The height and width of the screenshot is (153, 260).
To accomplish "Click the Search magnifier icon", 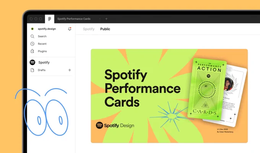I will coord(32,36).
